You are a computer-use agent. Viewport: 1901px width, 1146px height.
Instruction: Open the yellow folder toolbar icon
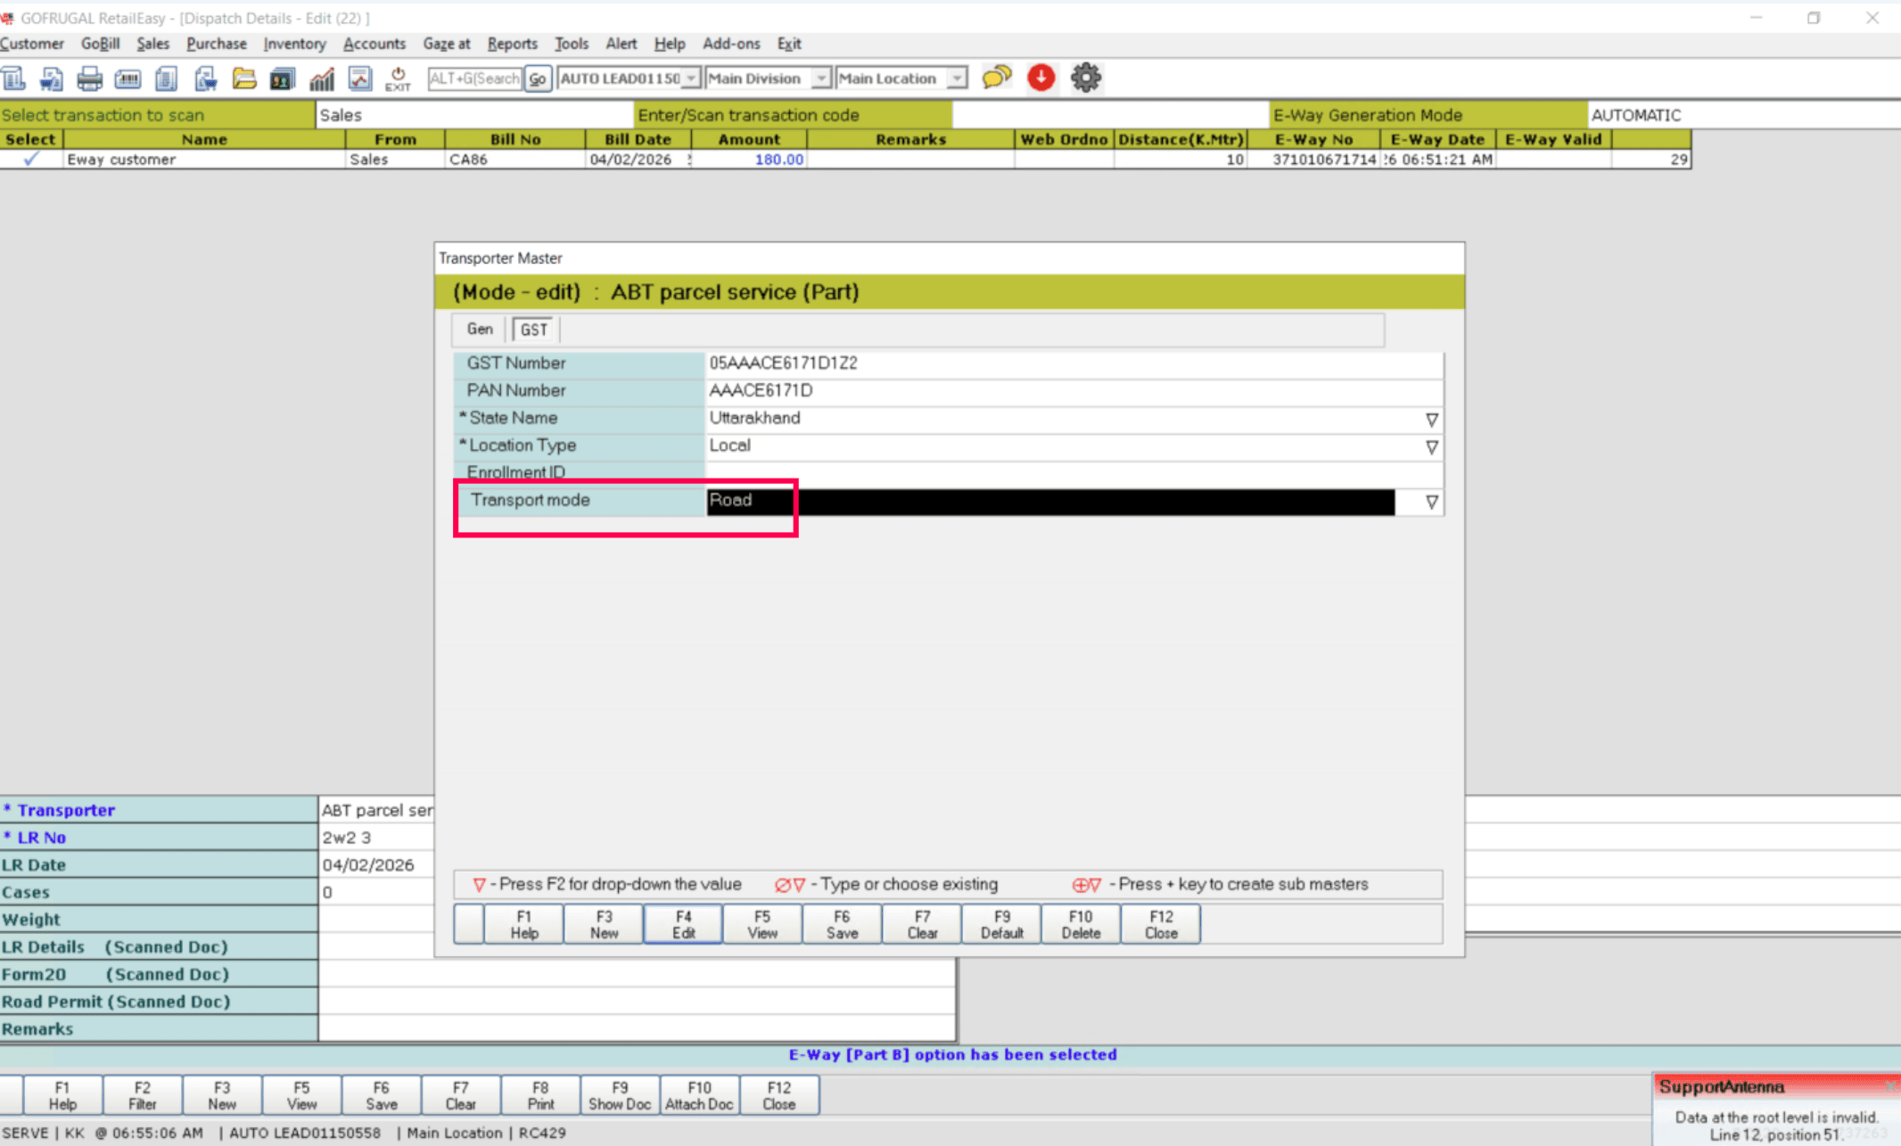click(x=243, y=78)
